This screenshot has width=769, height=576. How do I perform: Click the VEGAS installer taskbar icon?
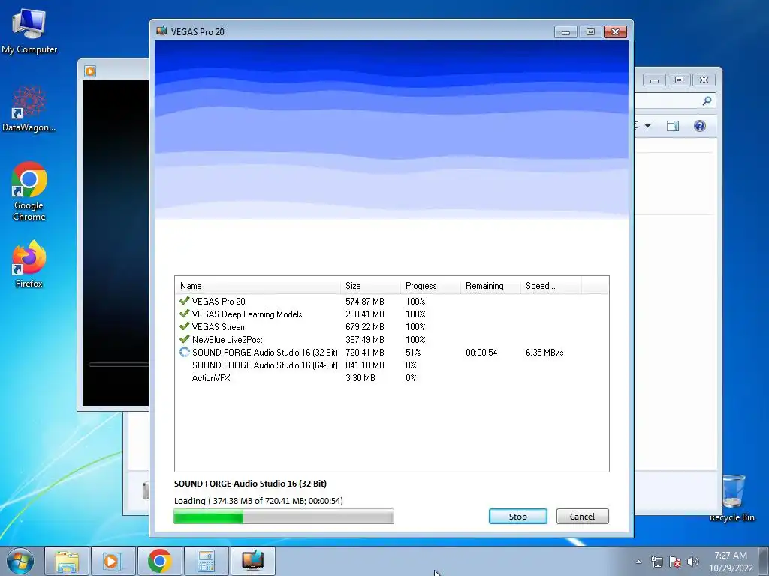[x=252, y=561]
